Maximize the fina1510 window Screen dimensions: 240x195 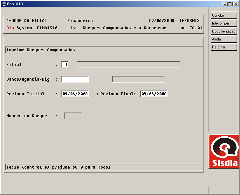230,4
